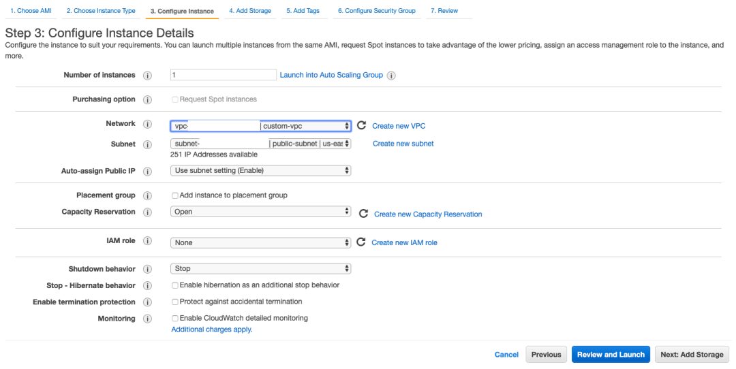Click info icon beside Auto-assign Public IP

pos(147,172)
